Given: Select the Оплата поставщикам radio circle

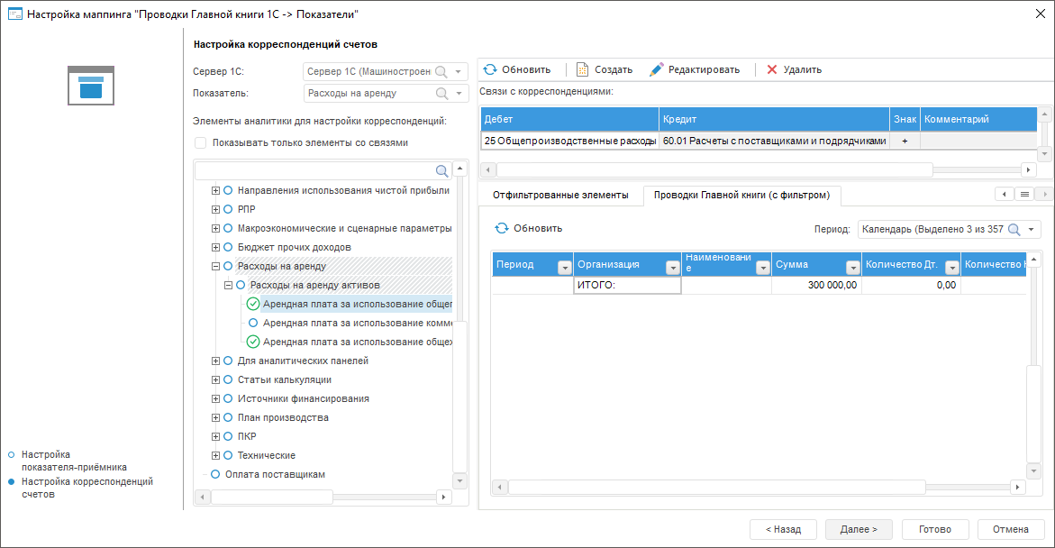Looking at the screenshot, I should pyautogui.click(x=215, y=474).
